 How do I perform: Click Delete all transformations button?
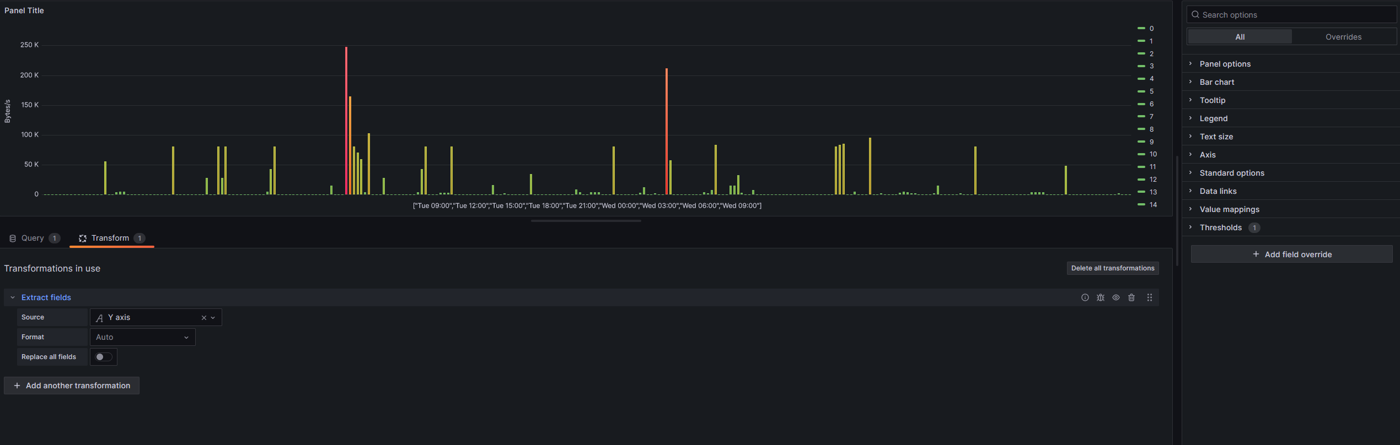(1112, 268)
